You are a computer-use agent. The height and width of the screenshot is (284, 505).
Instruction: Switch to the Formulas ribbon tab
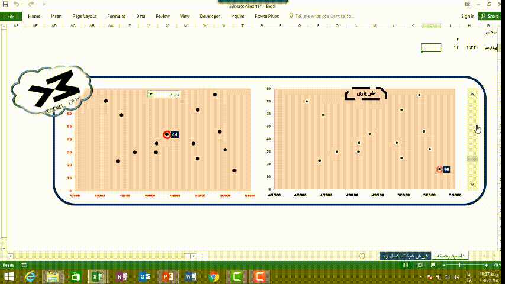tap(116, 16)
